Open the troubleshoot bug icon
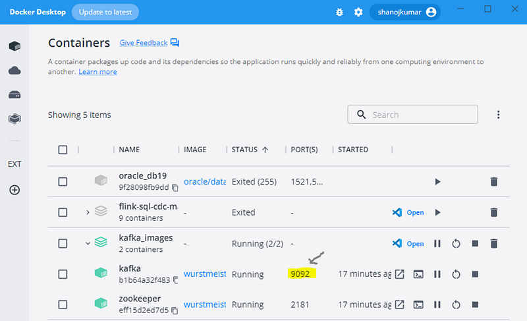Screen dimensions: 527x321 339,13
